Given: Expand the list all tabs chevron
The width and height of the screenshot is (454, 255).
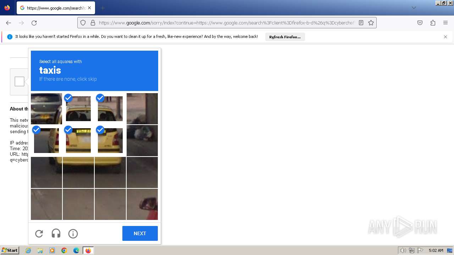Looking at the screenshot, I should point(414,8).
